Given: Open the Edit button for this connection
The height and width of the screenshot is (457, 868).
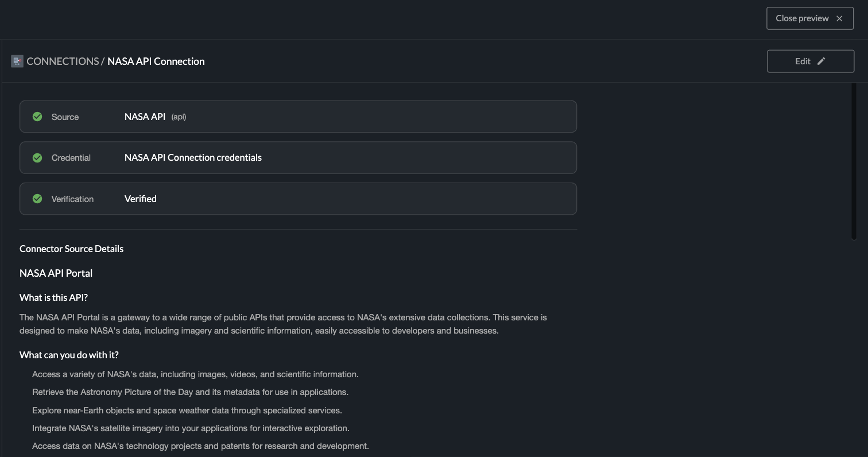Looking at the screenshot, I should pos(811,61).
